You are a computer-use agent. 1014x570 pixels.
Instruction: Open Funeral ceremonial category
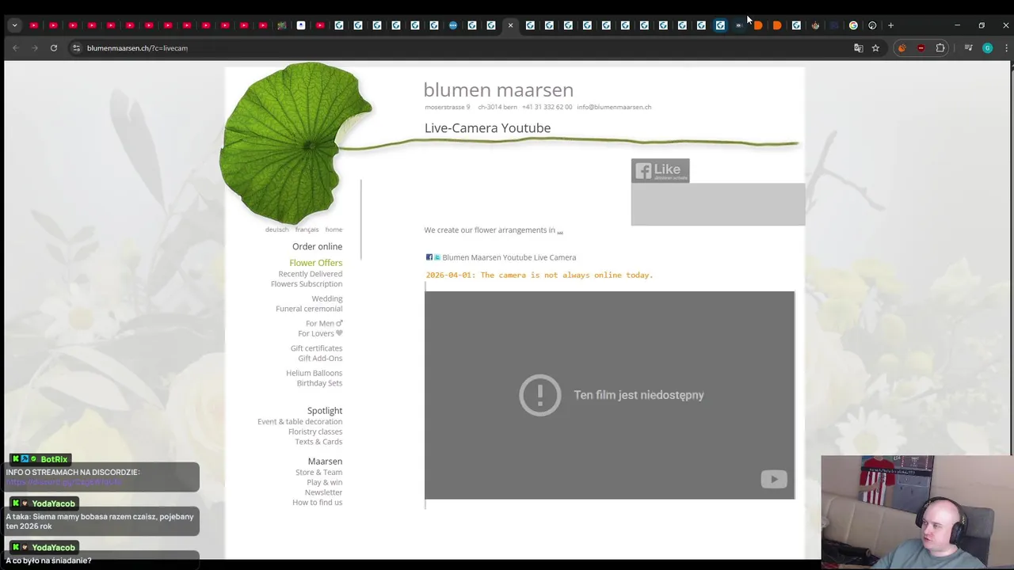[309, 309]
